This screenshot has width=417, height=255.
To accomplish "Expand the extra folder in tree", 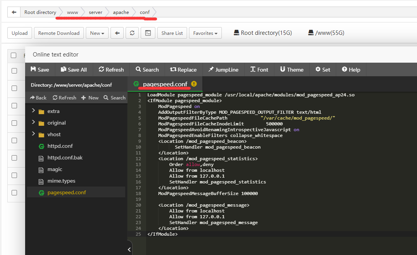I will (x=33, y=111).
